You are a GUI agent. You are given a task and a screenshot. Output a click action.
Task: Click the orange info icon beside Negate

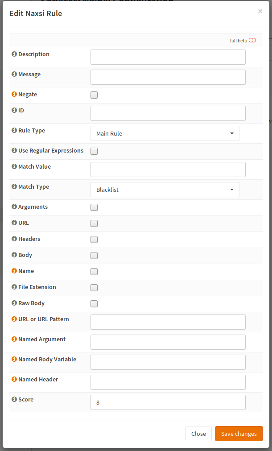pyautogui.click(x=14, y=95)
